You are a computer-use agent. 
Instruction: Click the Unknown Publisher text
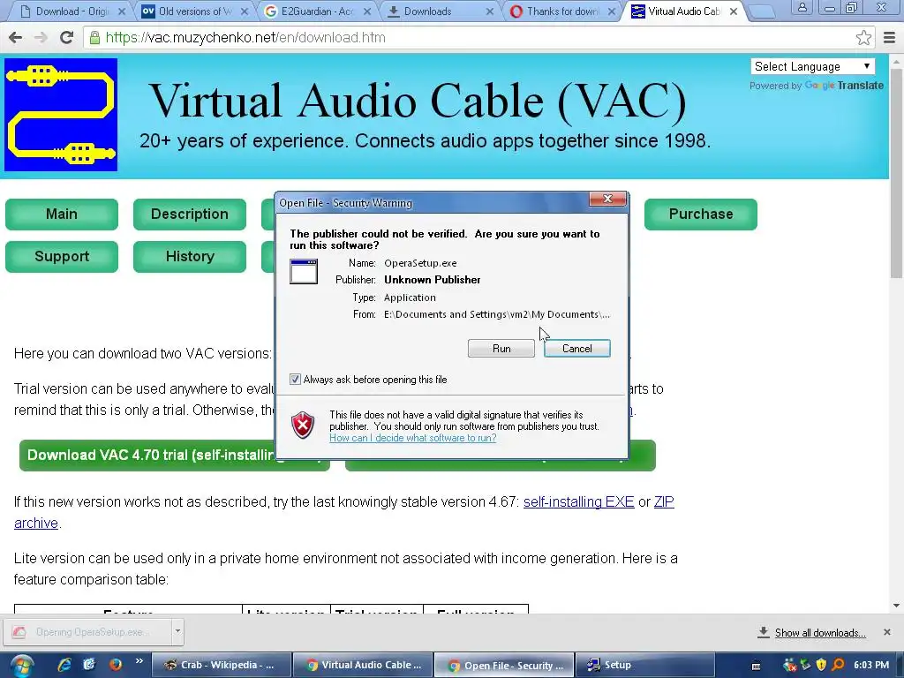pos(433,280)
